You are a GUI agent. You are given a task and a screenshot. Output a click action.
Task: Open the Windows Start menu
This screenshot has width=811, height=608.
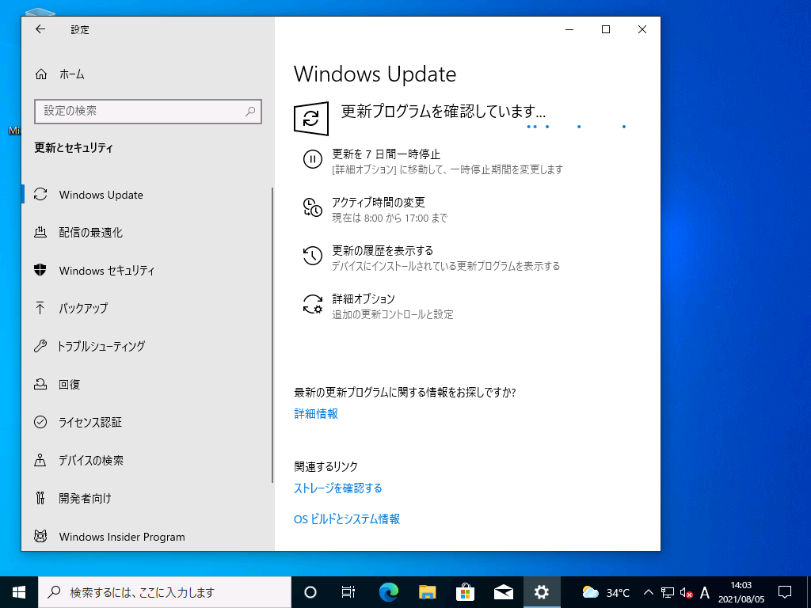click(19, 592)
